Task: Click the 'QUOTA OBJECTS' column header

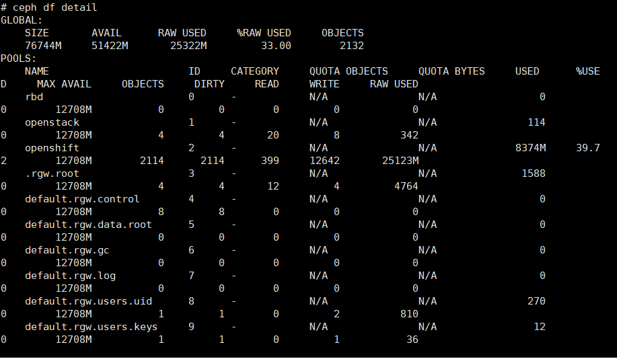Action: (349, 71)
